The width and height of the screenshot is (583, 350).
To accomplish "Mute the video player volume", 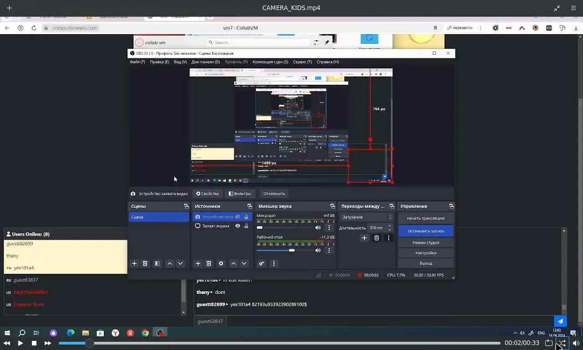I will (x=576, y=343).
